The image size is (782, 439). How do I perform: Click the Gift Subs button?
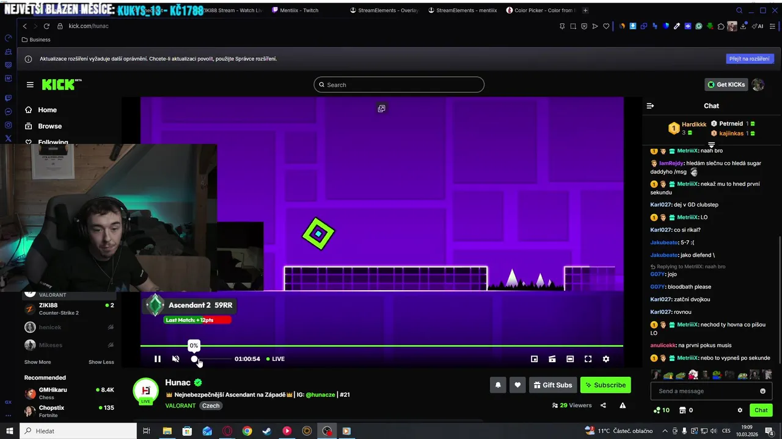point(553,385)
